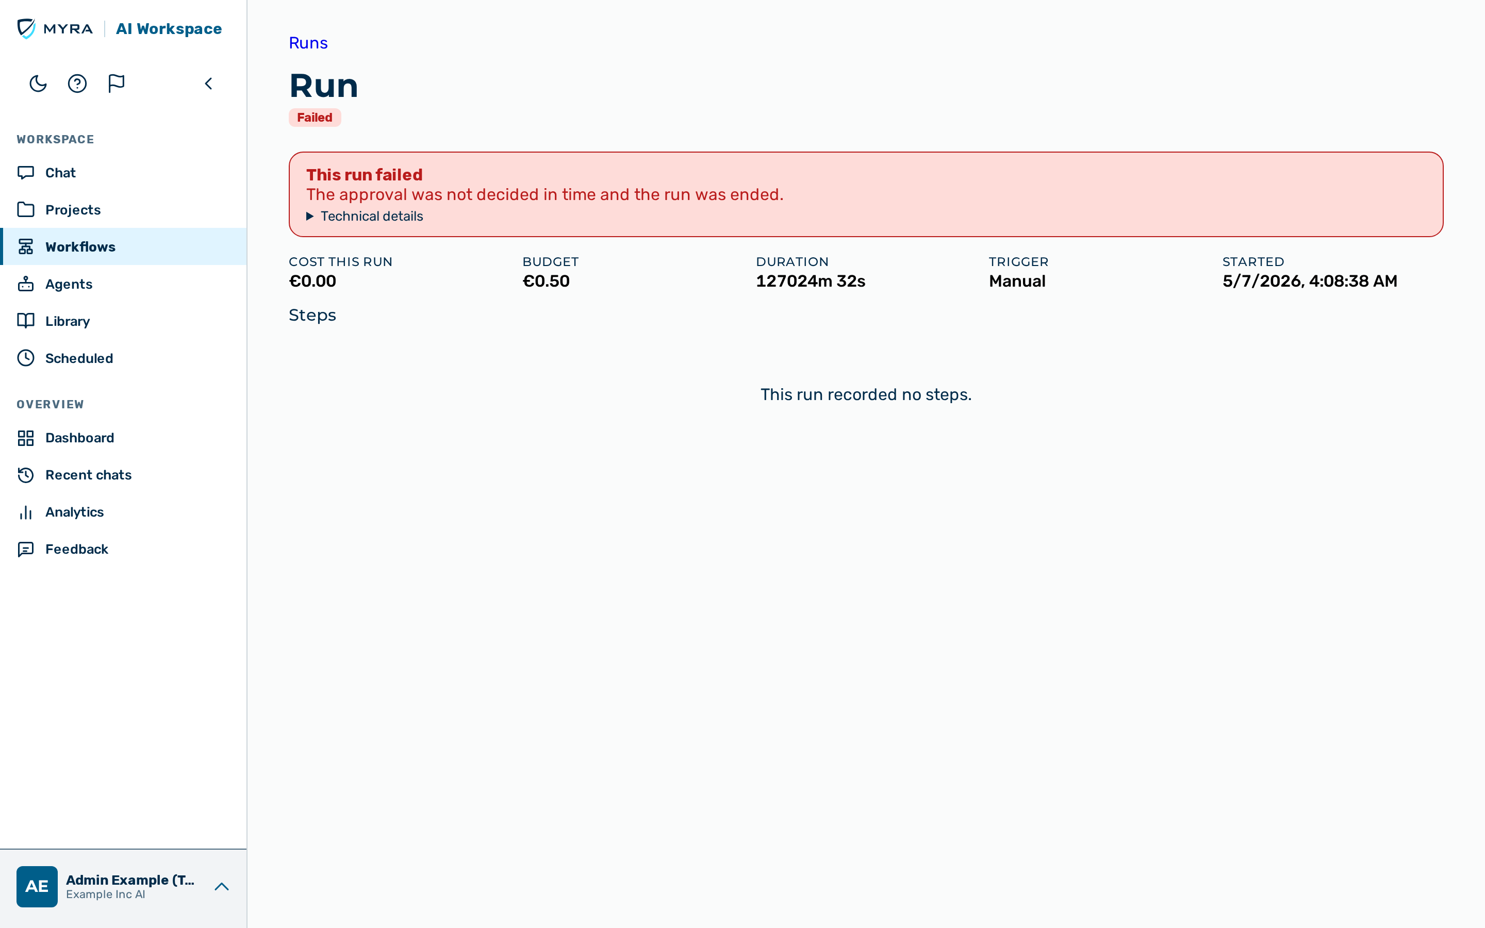This screenshot has width=1485, height=928.
Task: Click the Chat speech bubble icon
Action: [26, 173]
